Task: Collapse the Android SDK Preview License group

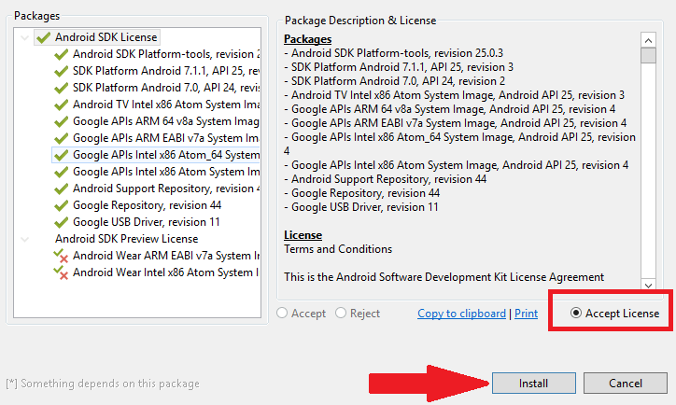Action: coord(25,239)
